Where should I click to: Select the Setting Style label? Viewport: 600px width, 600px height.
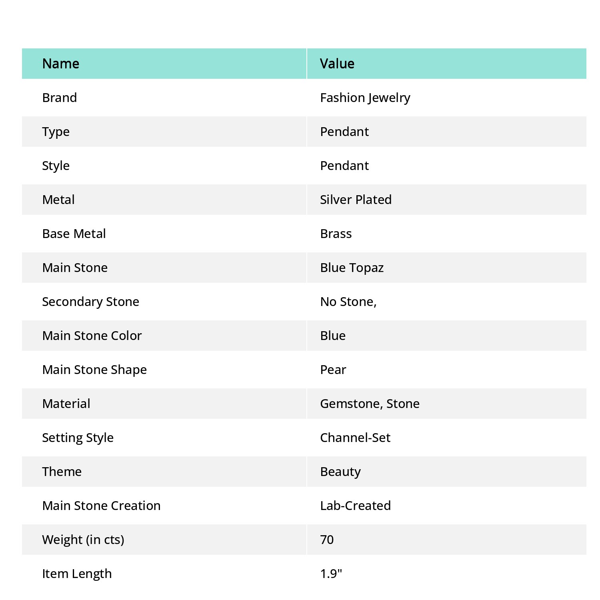click(x=78, y=438)
